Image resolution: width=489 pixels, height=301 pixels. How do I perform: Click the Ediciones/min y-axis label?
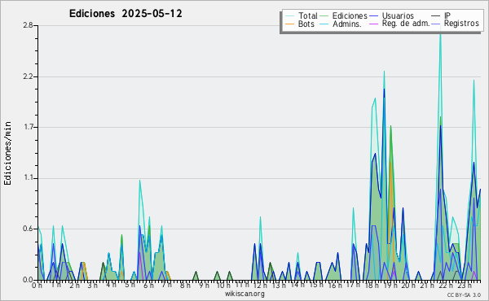(x=7, y=153)
